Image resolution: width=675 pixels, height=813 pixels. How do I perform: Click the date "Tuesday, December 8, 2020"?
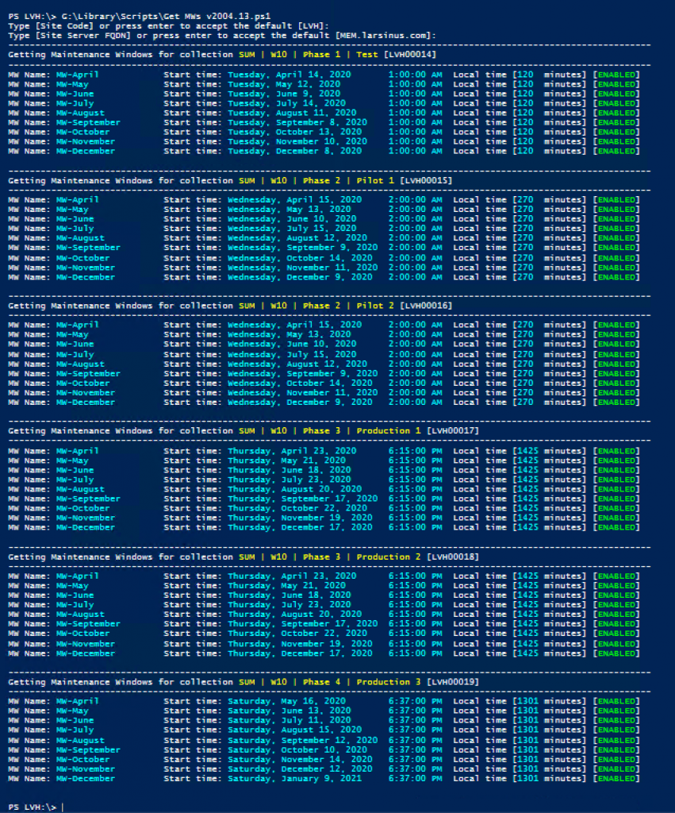coord(295,152)
